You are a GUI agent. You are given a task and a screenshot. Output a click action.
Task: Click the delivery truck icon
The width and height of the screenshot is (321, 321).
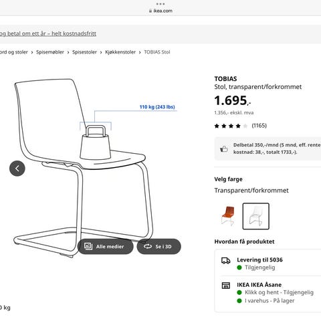pyautogui.click(x=225, y=260)
